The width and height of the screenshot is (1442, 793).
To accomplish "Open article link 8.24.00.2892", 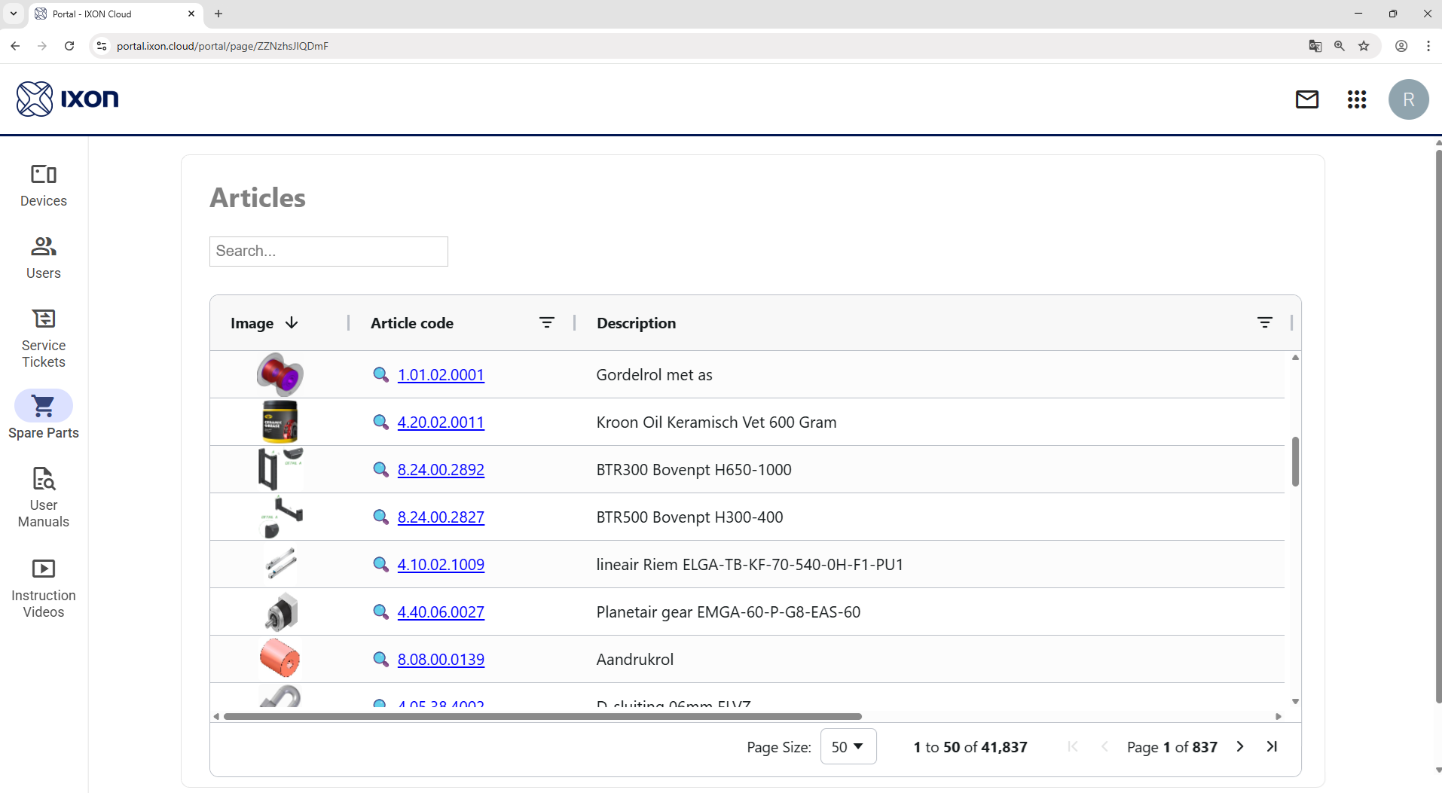I will click(441, 470).
